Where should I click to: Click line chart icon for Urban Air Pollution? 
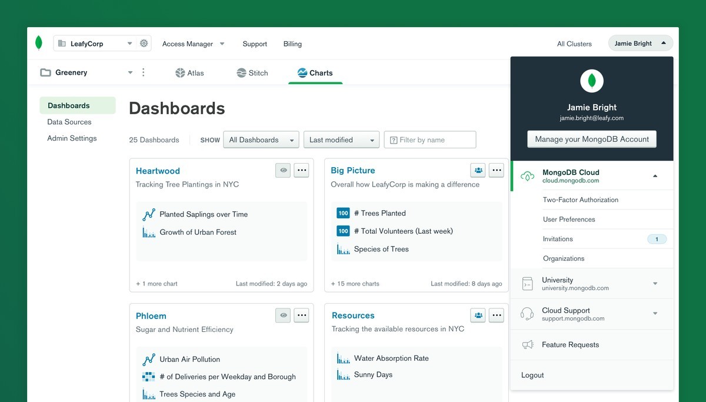click(149, 359)
